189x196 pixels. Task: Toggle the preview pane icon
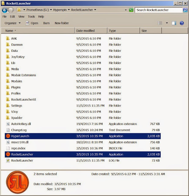coord(174,23)
